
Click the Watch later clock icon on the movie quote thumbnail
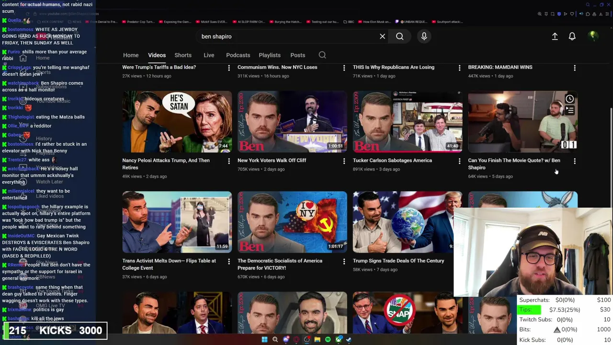click(569, 99)
